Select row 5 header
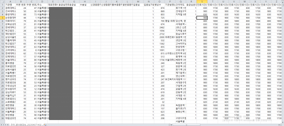 coord(2,18)
